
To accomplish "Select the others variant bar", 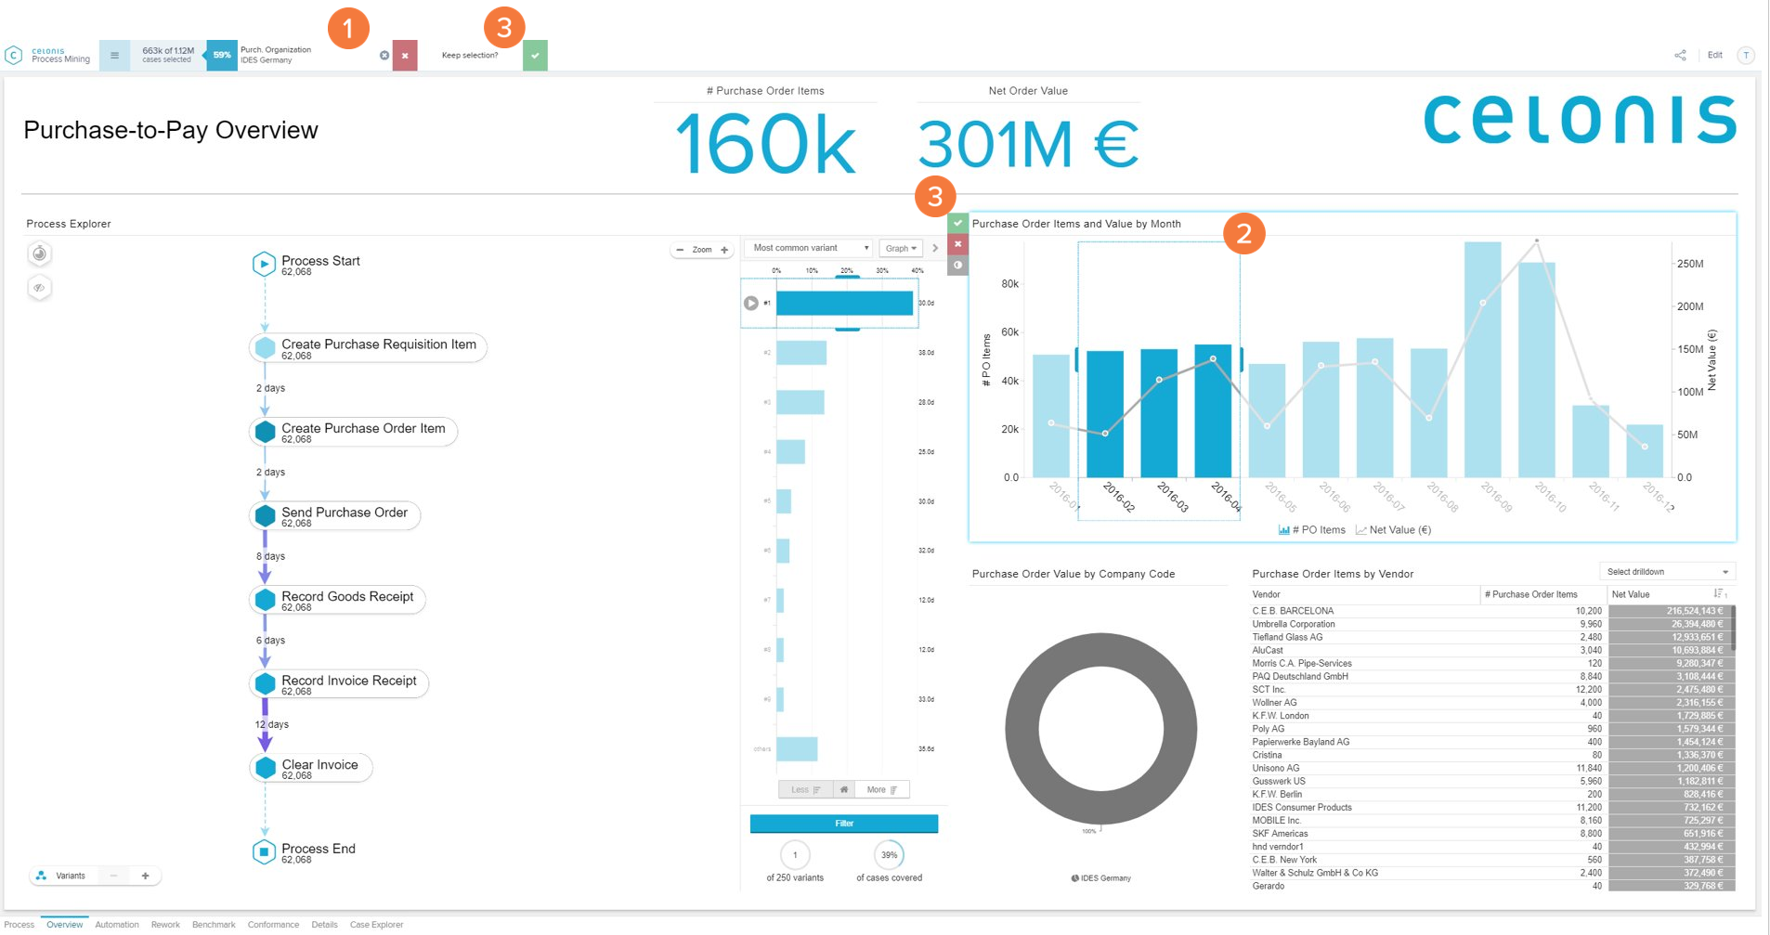I will coord(797,748).
